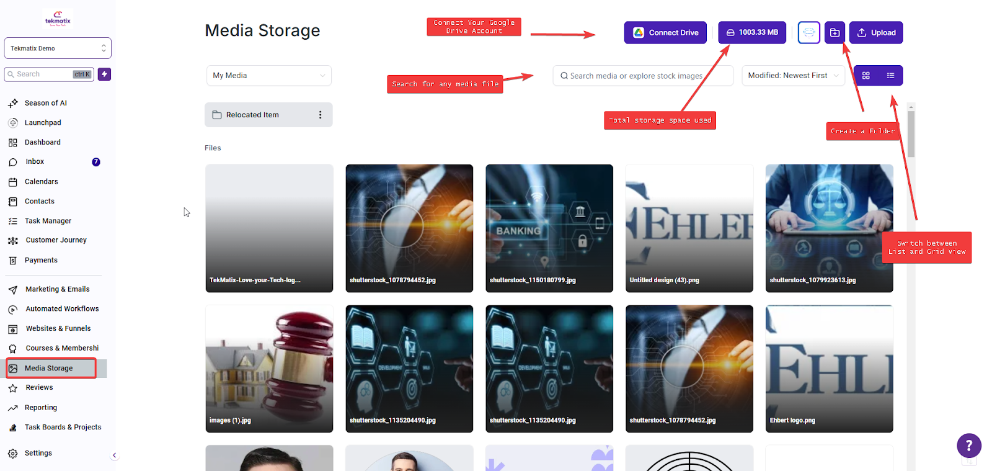Click the Media Storage image icon
This screenshot has width=992, height=471.
pyautogui.click(x=13, y=369)
